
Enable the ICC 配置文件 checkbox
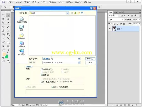[42, 82]
